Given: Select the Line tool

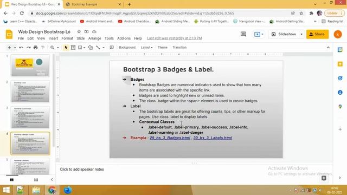Looking at the screenshot, I should click(98, 48).
